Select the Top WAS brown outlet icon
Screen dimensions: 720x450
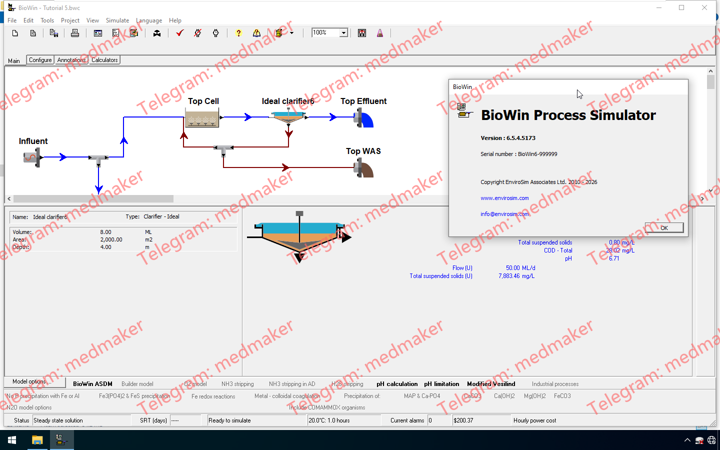click(364, 168)
